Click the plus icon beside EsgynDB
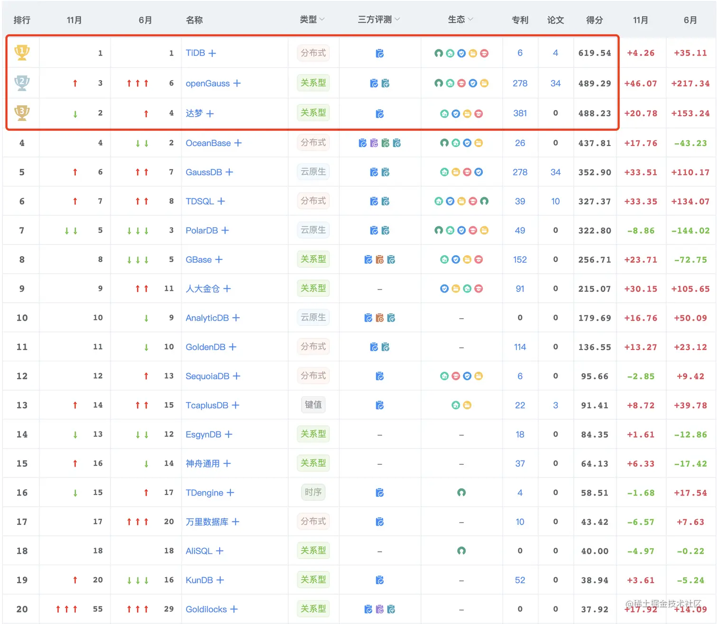 click(229, 434)
